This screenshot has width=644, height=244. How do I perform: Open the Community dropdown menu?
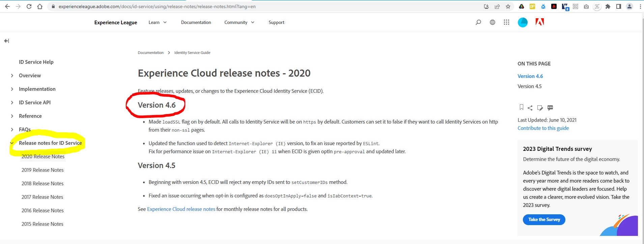(240, 22)
